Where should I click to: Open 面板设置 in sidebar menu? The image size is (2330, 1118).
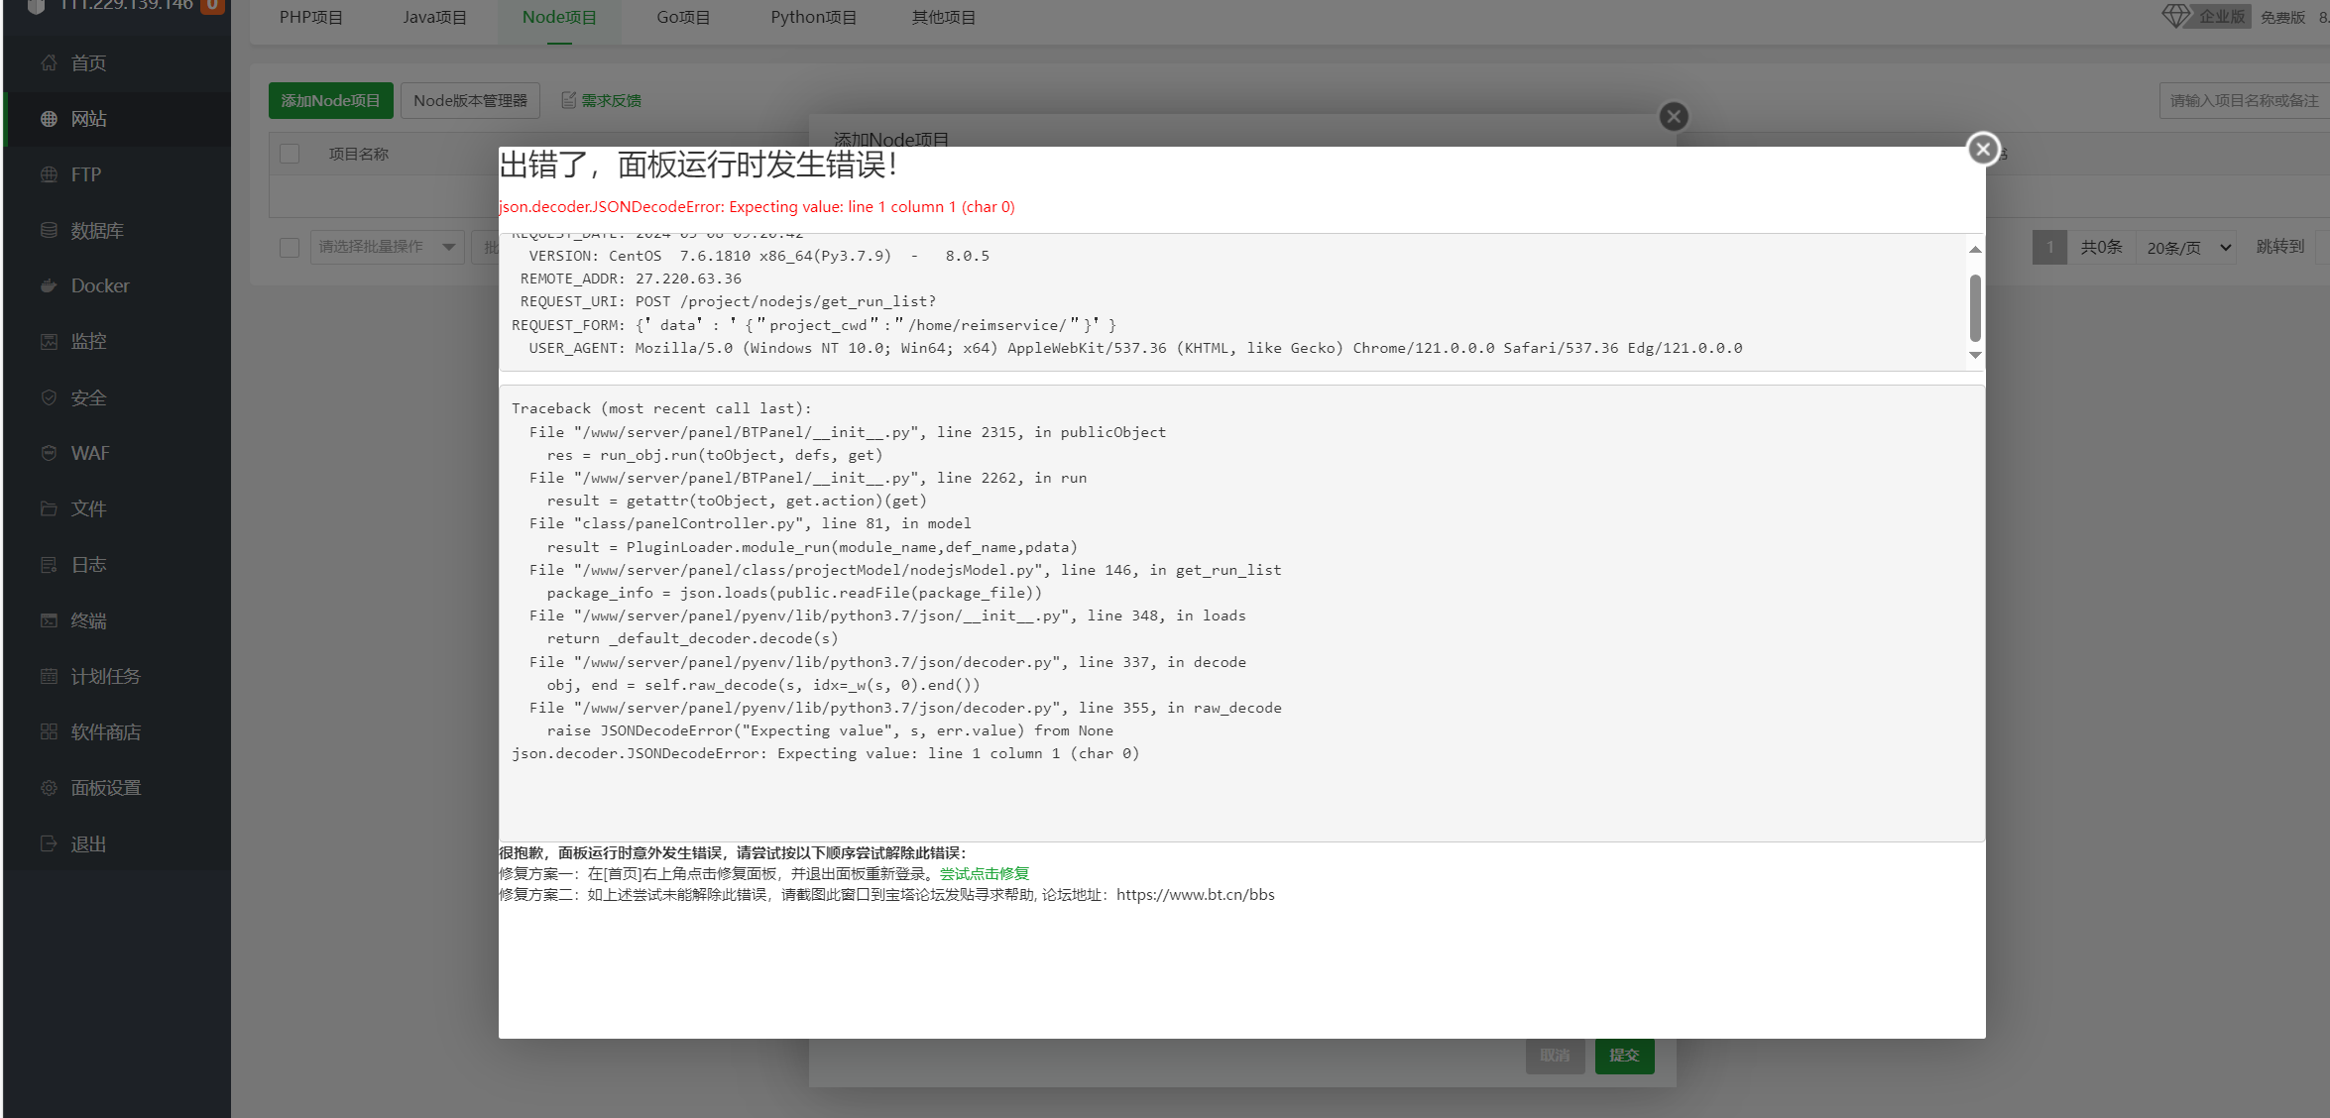106,788
